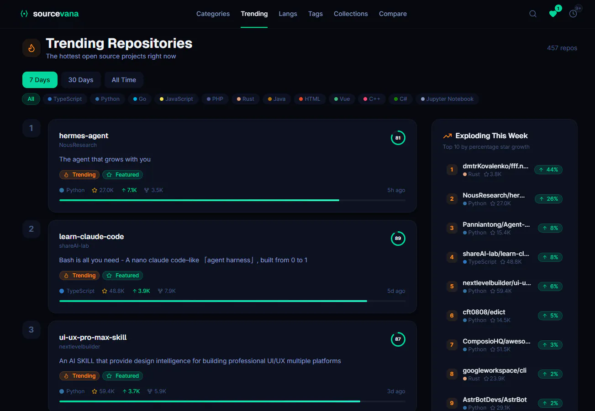Open the Collections nav item

click(351, 14)
